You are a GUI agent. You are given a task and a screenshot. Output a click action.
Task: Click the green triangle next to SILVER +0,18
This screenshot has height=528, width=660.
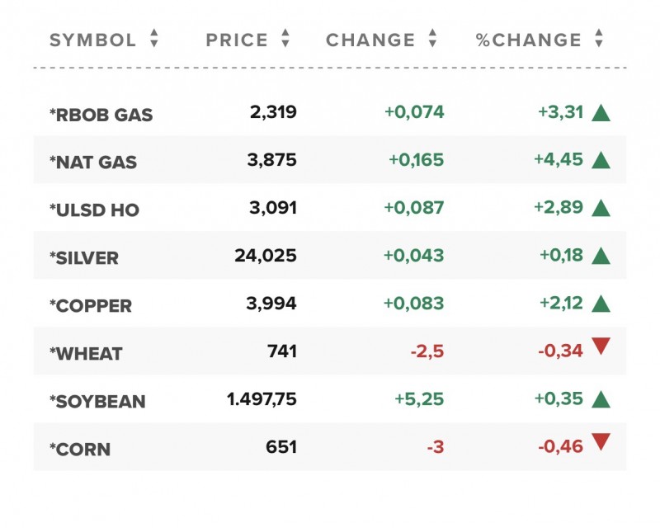[x=601, y=257]
